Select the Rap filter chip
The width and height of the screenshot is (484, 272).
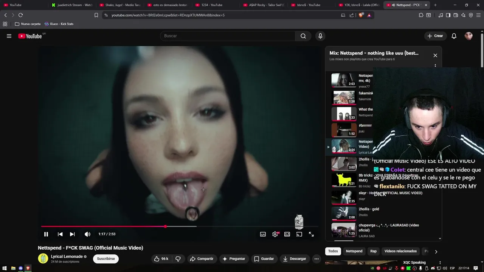tap(374, 251)
